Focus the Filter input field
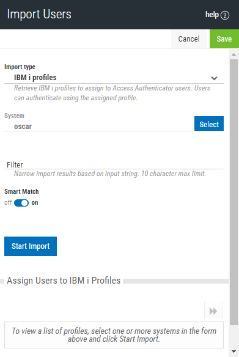 click(114, 164)
